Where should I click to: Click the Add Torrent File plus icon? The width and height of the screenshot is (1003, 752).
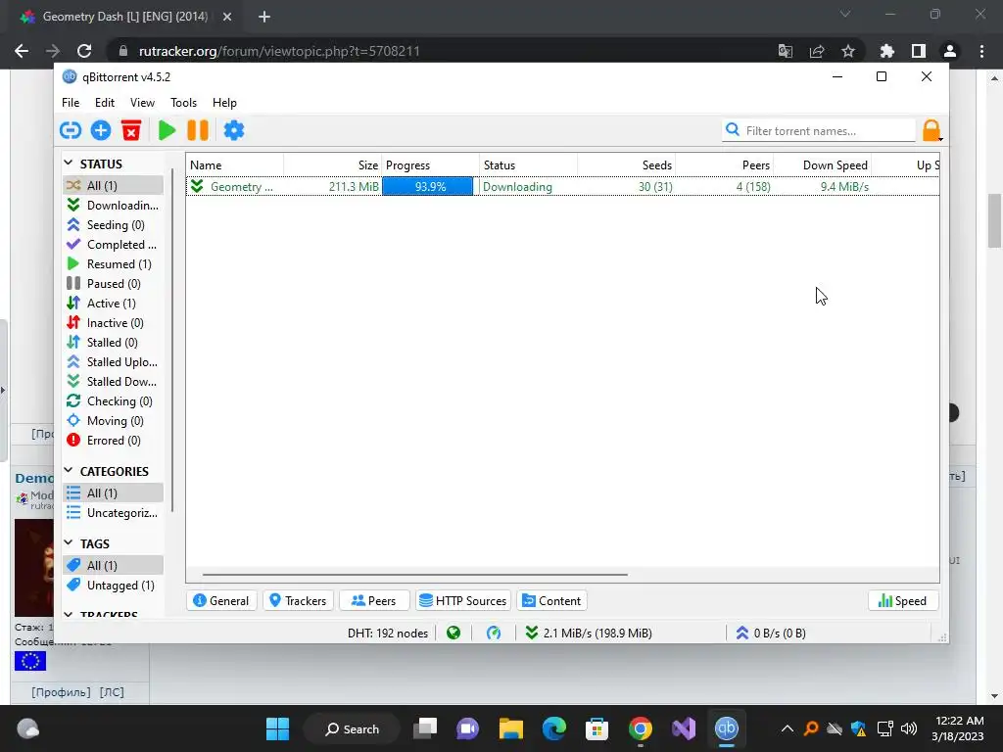[101, 130]
